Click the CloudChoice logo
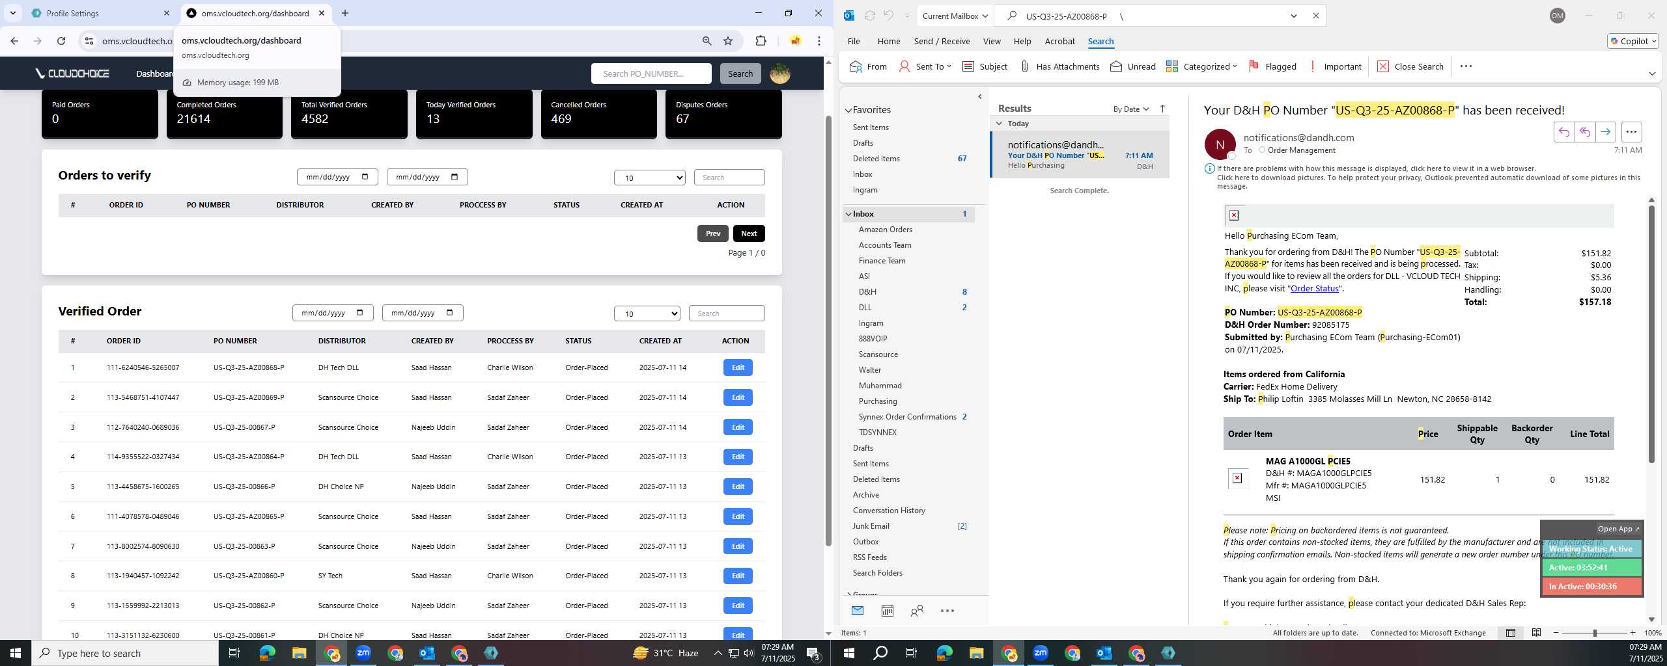This screenshot has height=666, width=1667. (x=72, y=73)
